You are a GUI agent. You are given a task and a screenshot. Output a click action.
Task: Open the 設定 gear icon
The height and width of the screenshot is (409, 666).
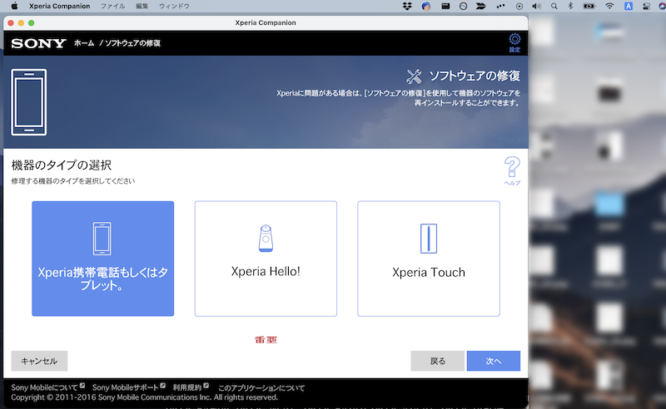514,41
